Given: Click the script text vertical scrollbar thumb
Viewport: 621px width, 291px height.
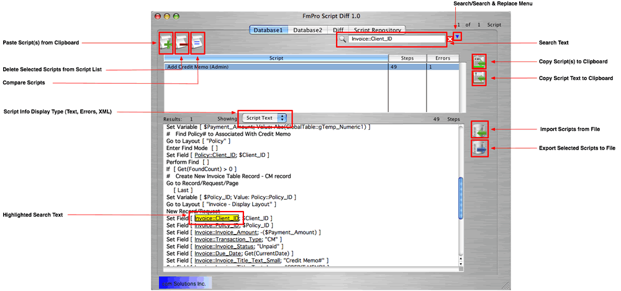Looking at the screenshot, I should 461,198.
